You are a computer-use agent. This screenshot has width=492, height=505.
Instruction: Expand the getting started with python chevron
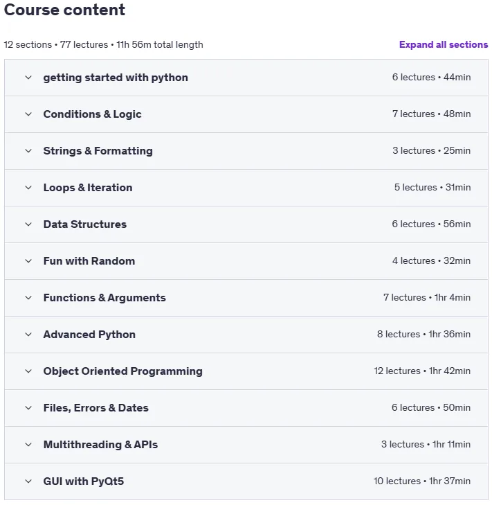(x=28, y=78)
